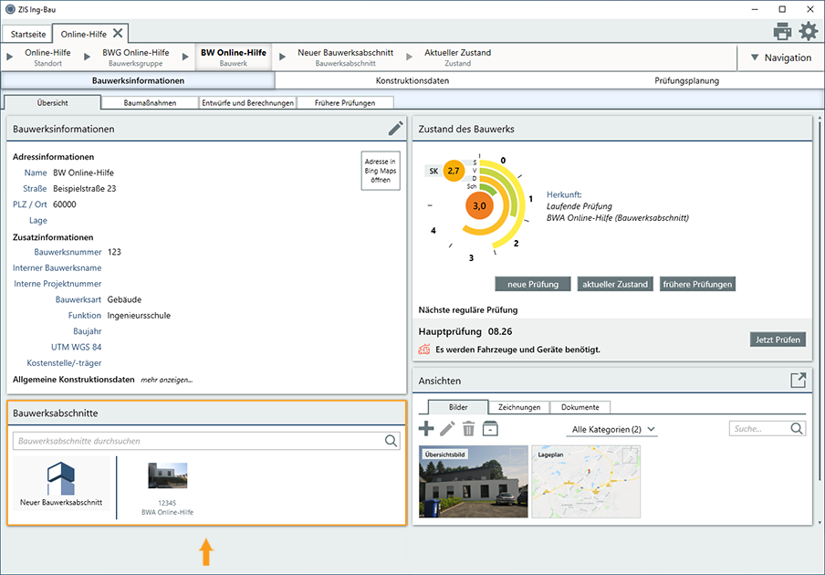Add a new image with plus icon
This screenshot has height=575, width=825.
coord(426,429)
